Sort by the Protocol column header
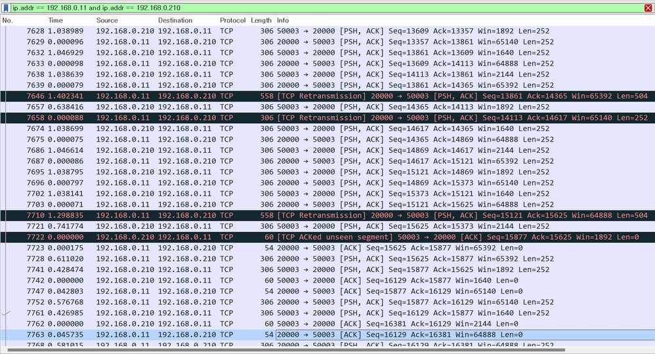The image size is (655, 354). pyautogui.click(x=233, y=20)
